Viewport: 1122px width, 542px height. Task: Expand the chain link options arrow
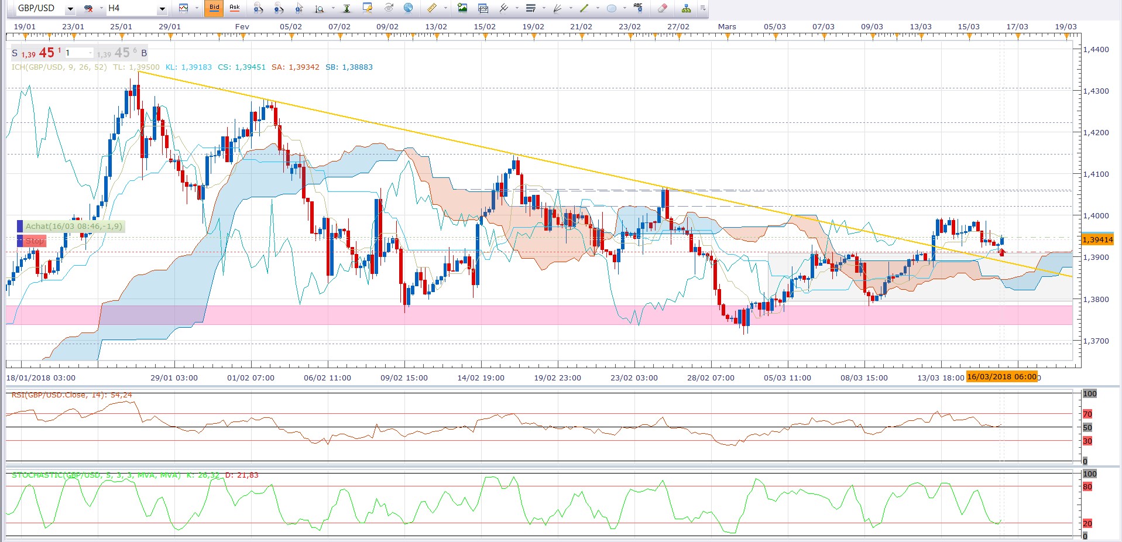pos(101,9)
